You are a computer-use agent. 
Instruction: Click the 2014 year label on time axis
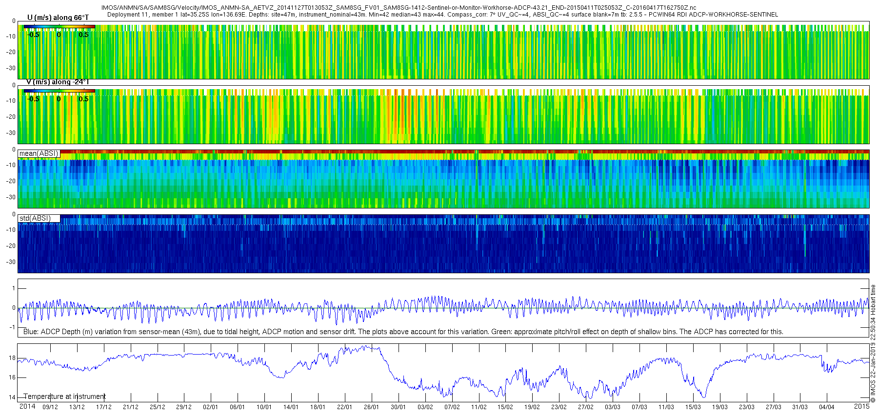click(x=27, y=406)
